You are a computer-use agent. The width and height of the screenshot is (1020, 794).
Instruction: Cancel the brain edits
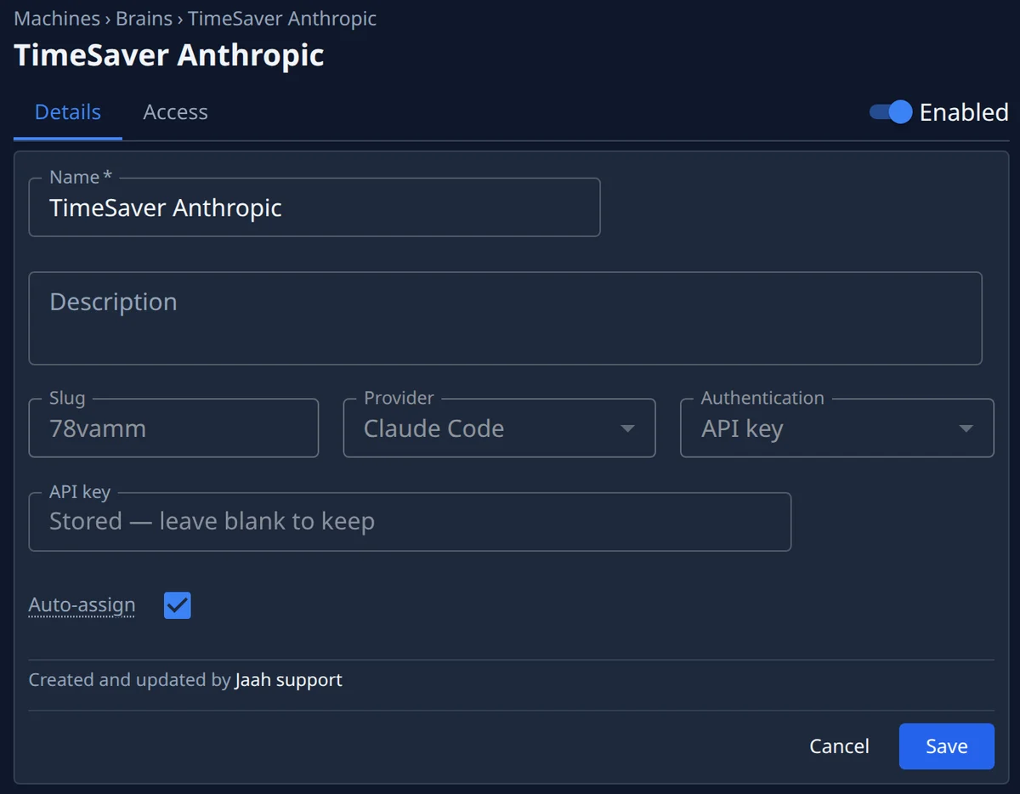839,746
